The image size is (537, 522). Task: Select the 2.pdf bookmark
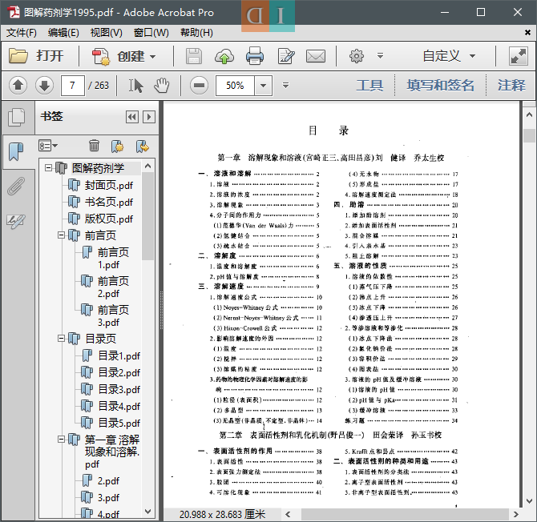point(108,481)
